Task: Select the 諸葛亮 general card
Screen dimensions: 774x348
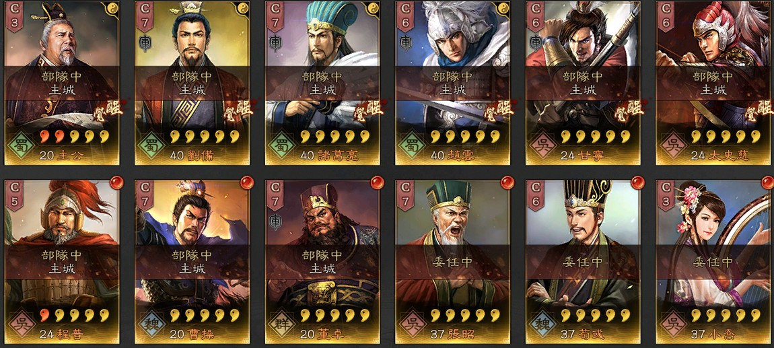Action: tap(322, 83)
